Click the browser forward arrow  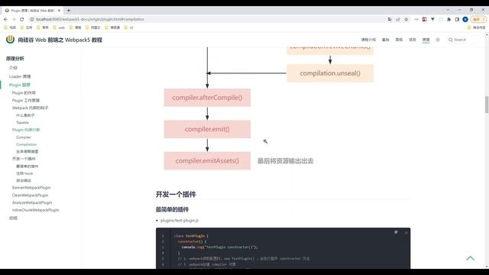[x=14, y=19]
